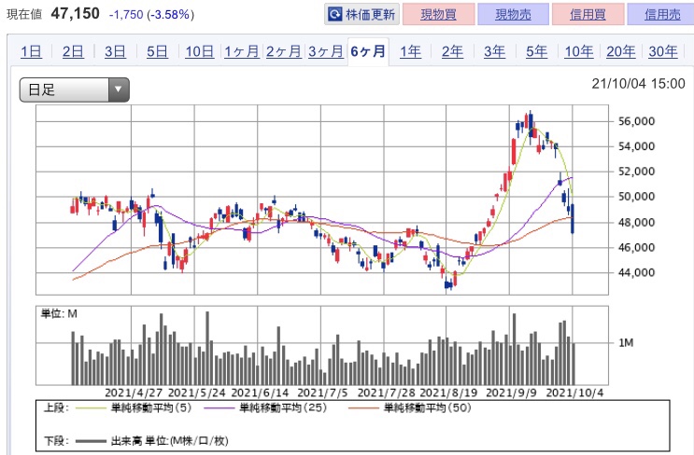Switch chart range to 2年
This screenshot has height=455, width=694.
[x=452, y=51]
